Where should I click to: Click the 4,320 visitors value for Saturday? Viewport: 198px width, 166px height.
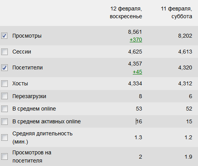click(x=185, y=67)
